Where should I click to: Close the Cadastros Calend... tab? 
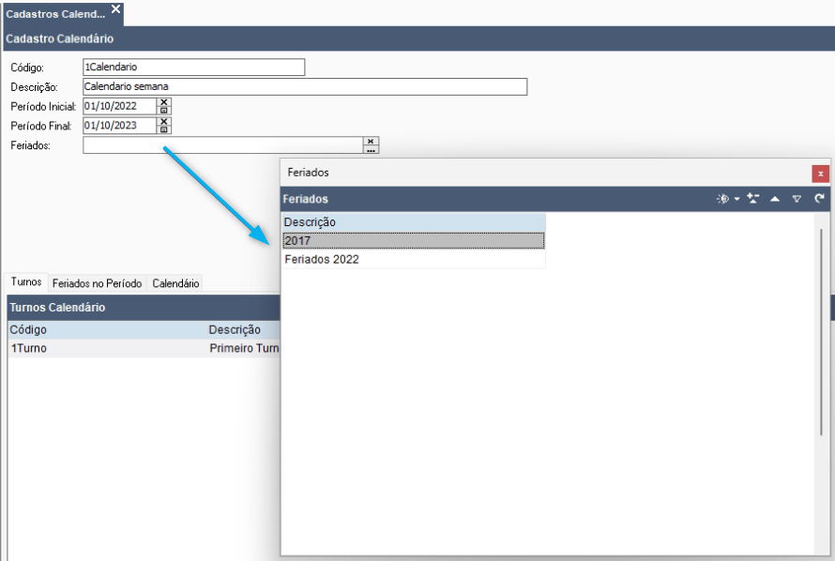tap(115, 9)
